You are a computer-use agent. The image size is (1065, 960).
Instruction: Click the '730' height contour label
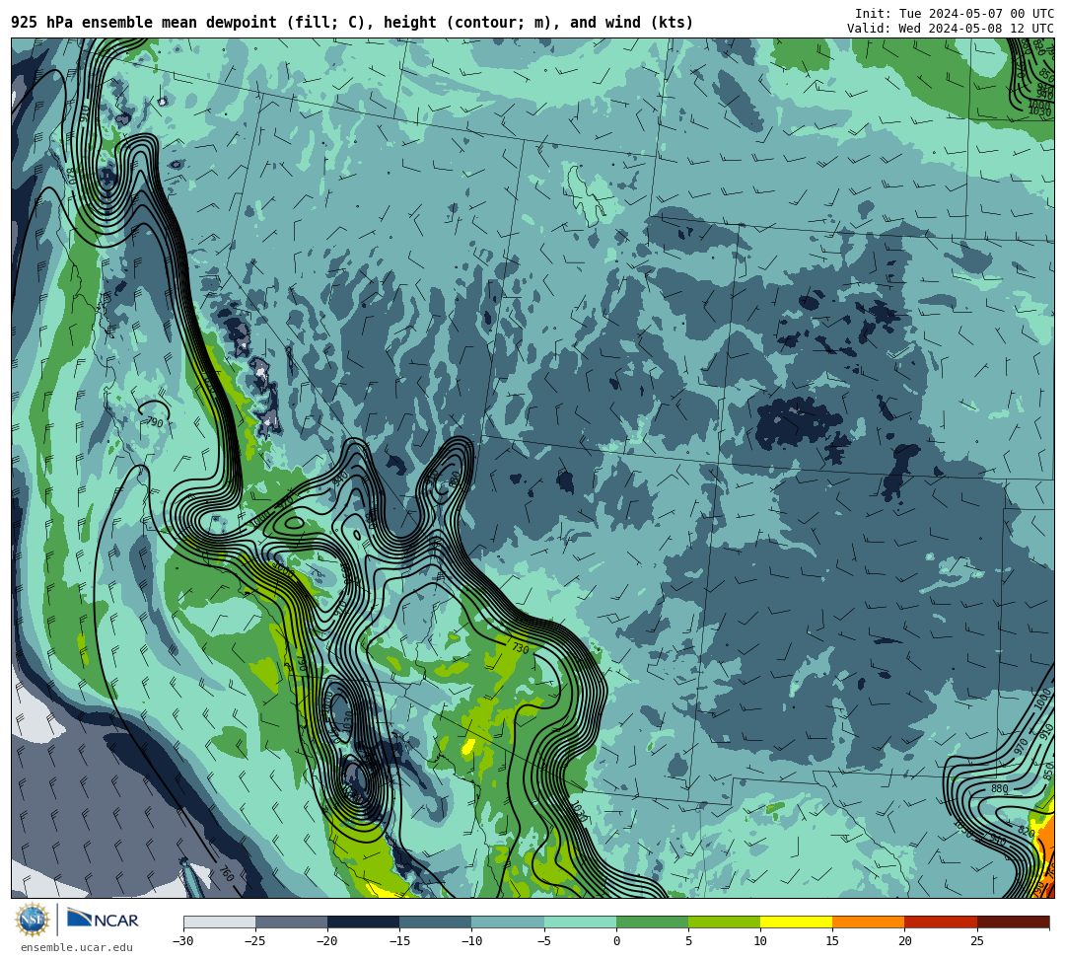click(x=521, y=648)
